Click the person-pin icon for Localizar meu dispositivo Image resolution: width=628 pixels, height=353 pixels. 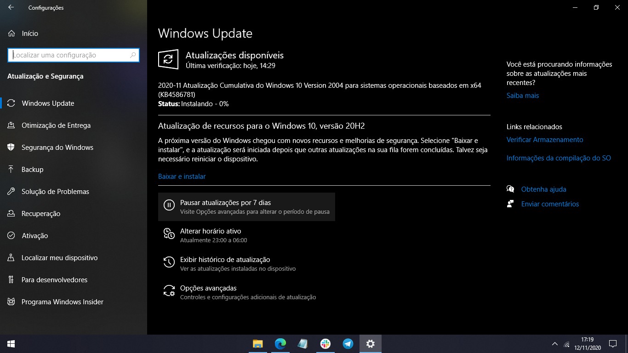click(x=11, y=258)
